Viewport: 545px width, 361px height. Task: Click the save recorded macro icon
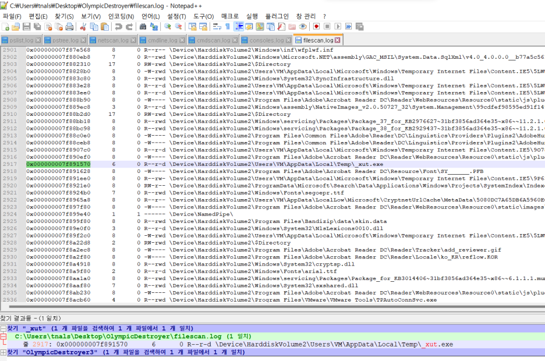coord(359,27)
